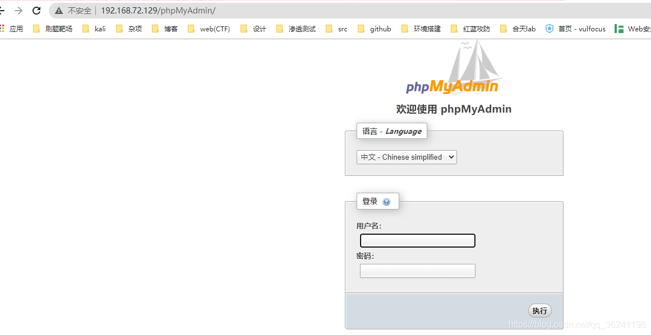Open the Web安全 bookmark
651x335 pixels.
coord(632,29)
